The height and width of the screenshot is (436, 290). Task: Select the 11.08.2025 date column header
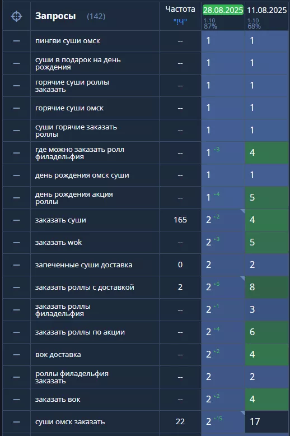coord(266,10)
